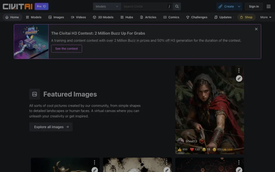Click the Civitai logo
This screenshot has height=172, width=275.
click(18, 7)
